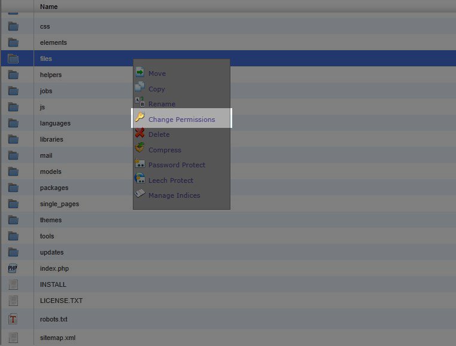Click the Change Permissions key icon
The height and width of the screenshot is (346, 456).
[x=139, y=117]
